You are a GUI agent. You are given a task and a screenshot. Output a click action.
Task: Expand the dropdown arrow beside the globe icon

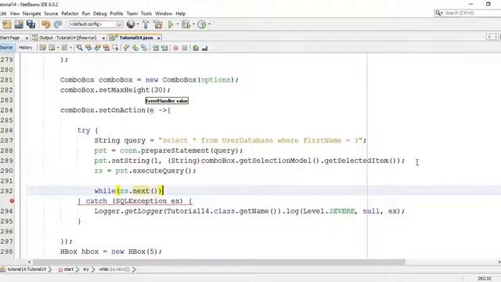pyautogui.click(x=138, y=24)
